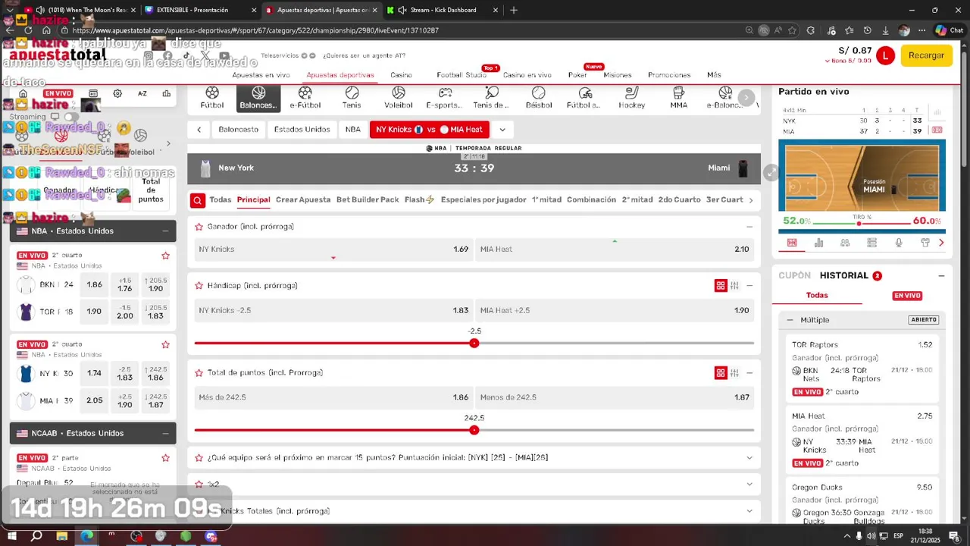Open the podium icon in left sidebar
The image size is (970, 546).
pyautogui.click(x=166, y=94)
